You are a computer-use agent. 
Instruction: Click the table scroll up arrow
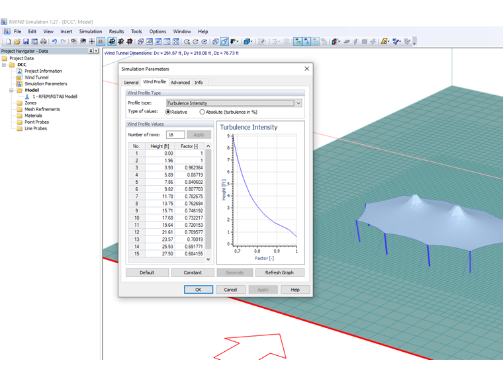pyautogui.click(x=208, y=146)
